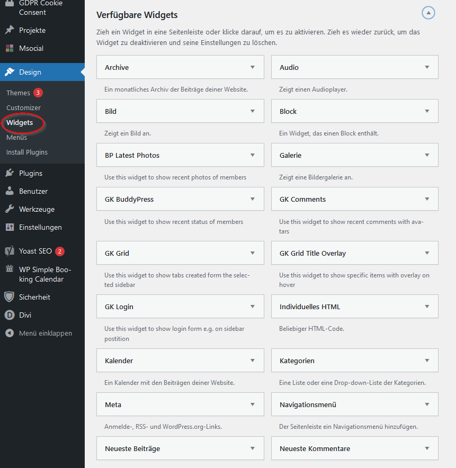Click the Benutzer person icon
Viewport: 456px width, 468px height.
pos(10,191)
